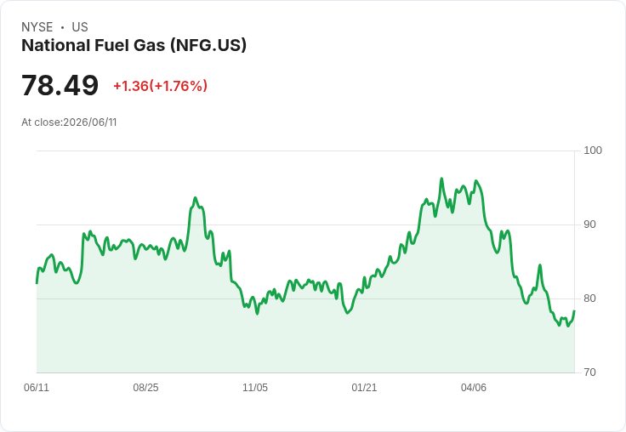Click the last data point on the line
Screen dimensions: 626x432
pyautogui.click(x=574, y=311)
